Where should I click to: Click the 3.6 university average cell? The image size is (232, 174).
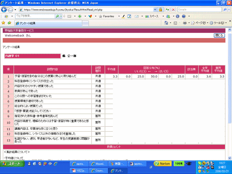[x=205, y=77]
